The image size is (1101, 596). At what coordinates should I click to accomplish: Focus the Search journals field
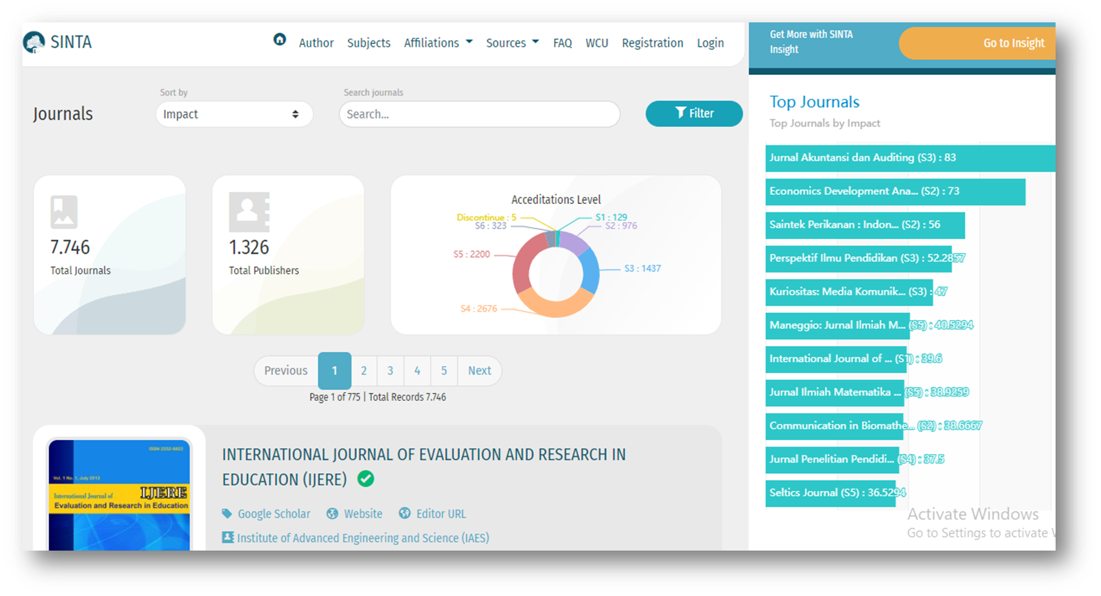click(x=479, y=114)
